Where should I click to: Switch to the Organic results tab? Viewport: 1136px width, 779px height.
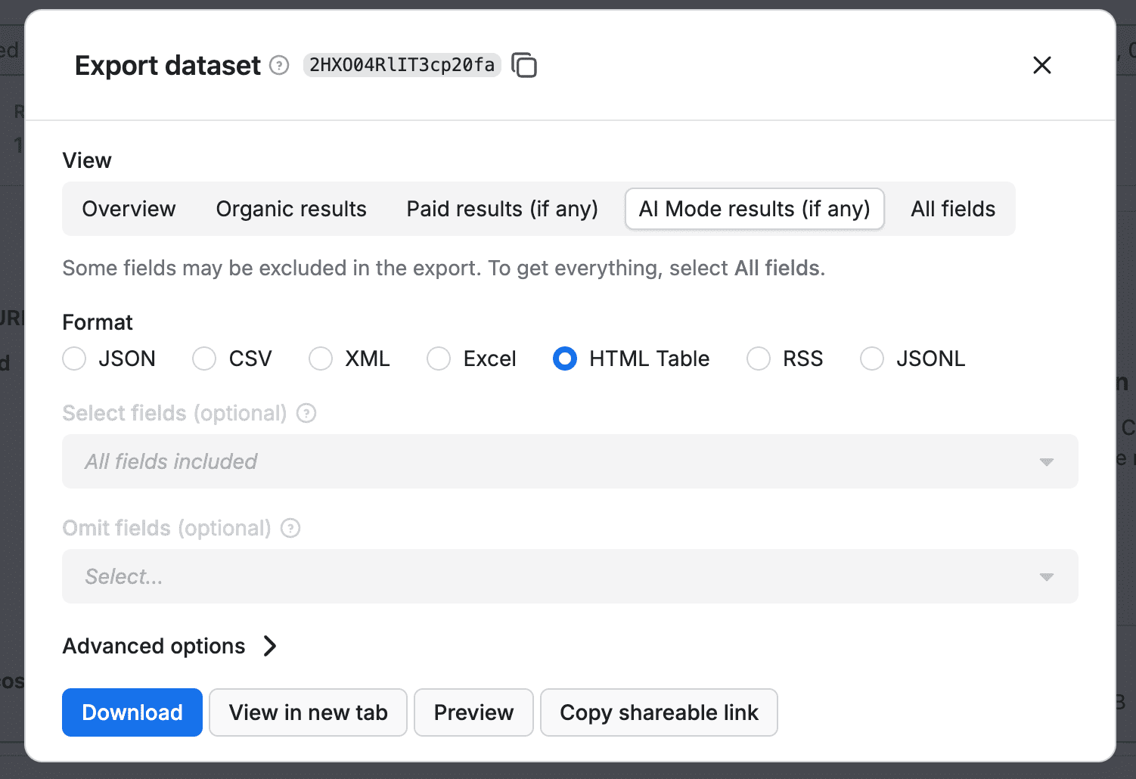tap(291, 209)
